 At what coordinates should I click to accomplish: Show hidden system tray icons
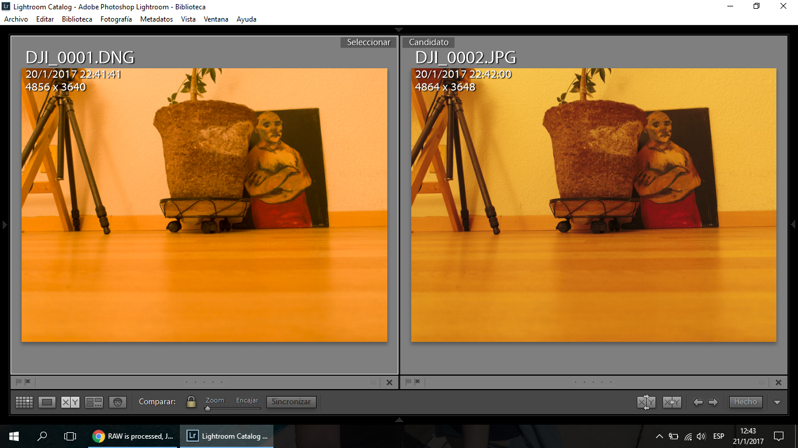(x=660, y=436)
